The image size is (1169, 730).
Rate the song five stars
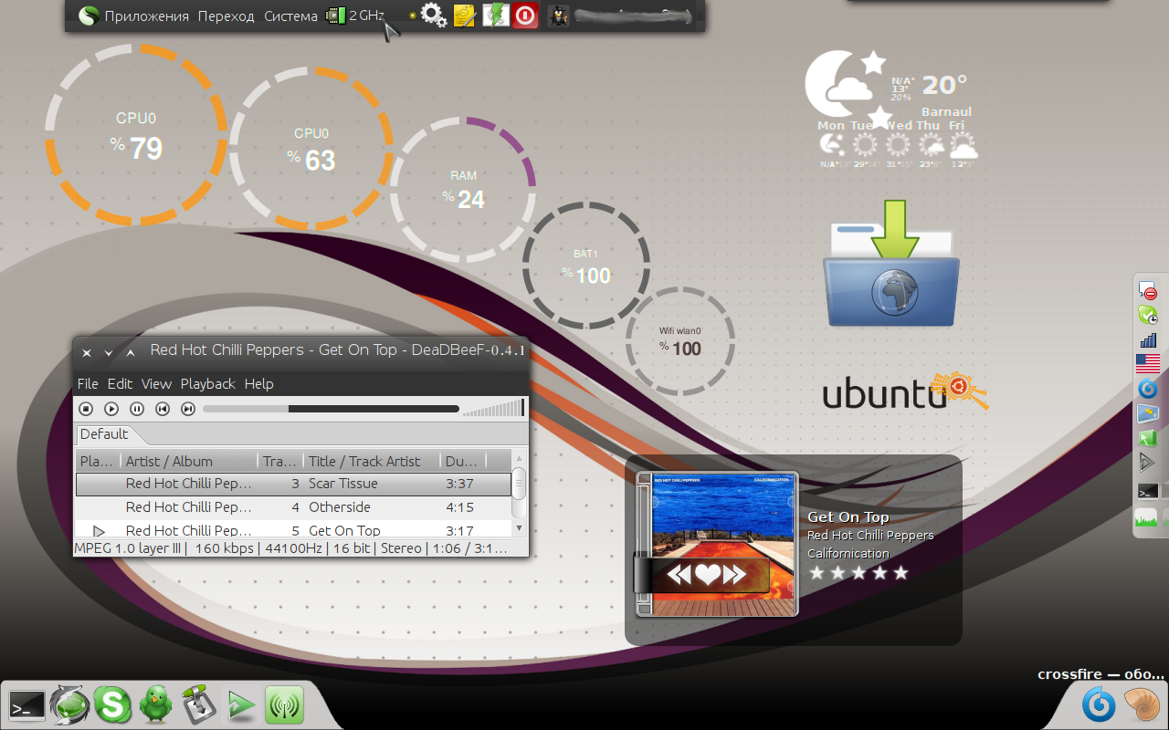[901, 573]
